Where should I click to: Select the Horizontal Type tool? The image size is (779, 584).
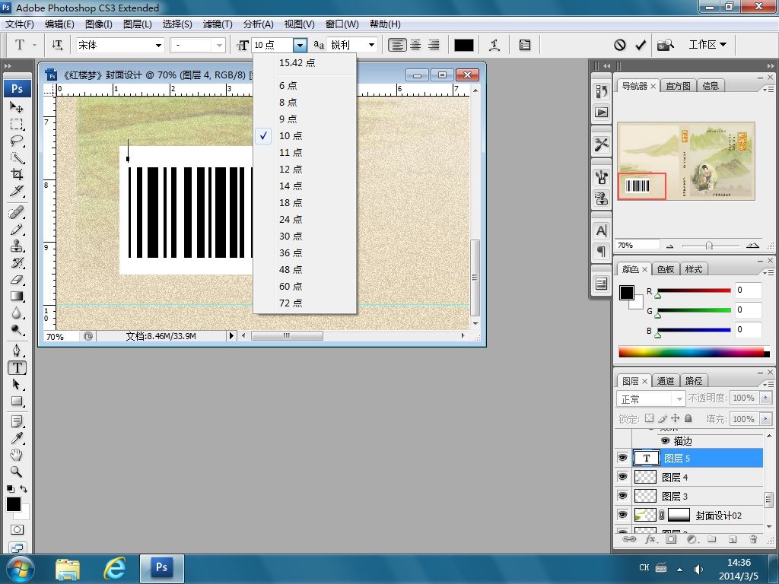point(17,368)
